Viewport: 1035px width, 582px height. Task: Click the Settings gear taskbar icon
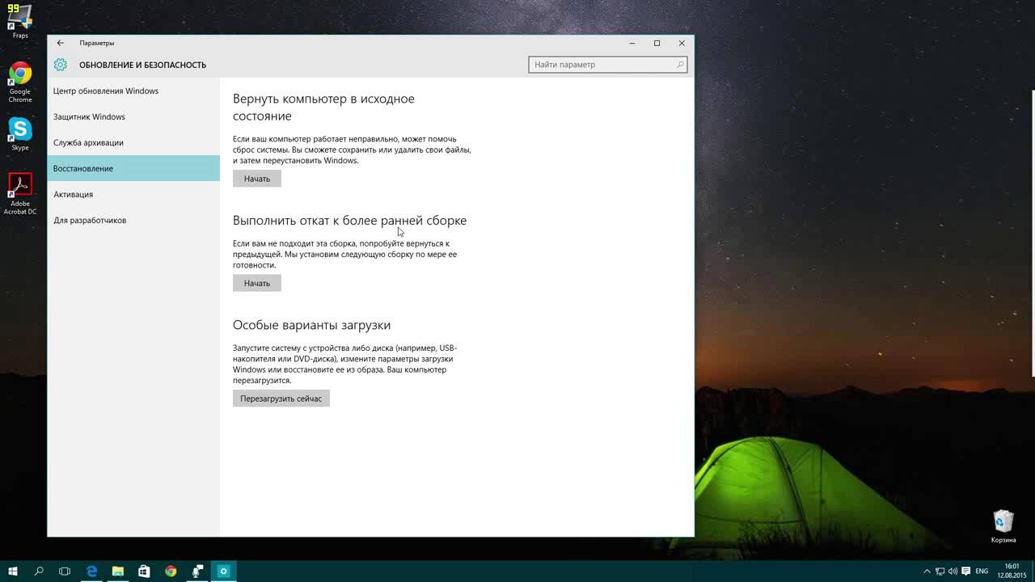click(x=224, y=571)
